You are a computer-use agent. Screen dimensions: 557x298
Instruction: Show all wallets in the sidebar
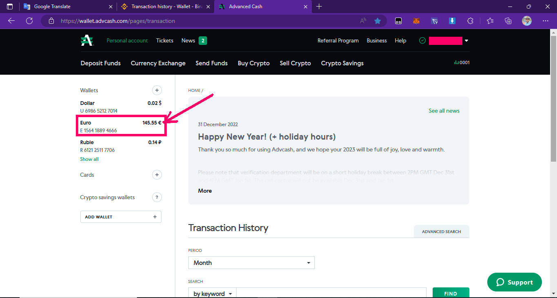pos(89,159)
